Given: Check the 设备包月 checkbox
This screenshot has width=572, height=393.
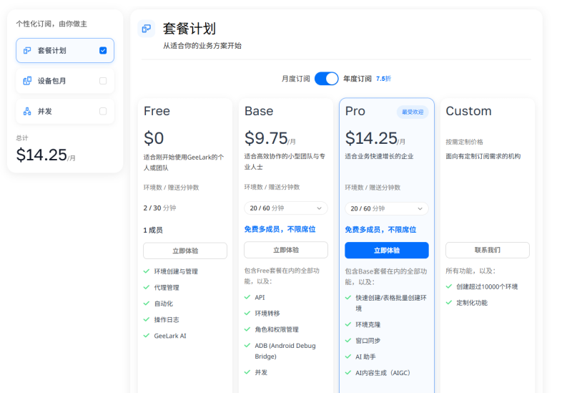Looking at the screenshot, I should coord(103,81).
